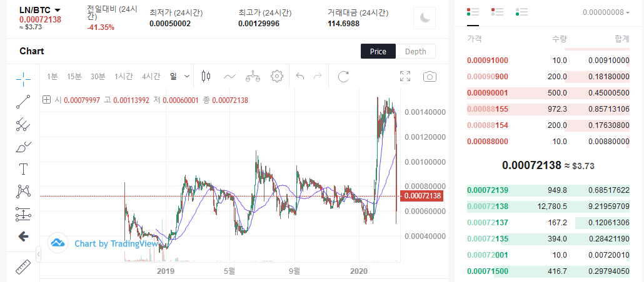Image resolution: width=644 pixels, height=282 pixels.
Task: Select the trend line drawing tool
Action: (23, 102)
